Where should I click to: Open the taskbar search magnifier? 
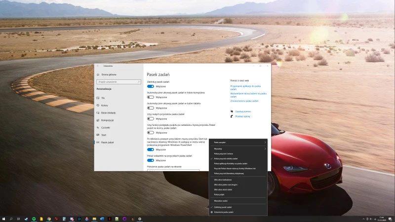click(11, 219)
